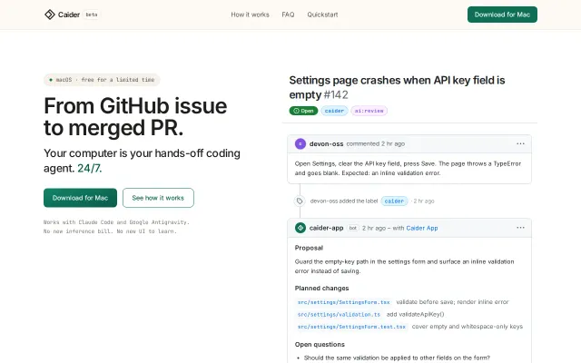Click the caider label in timeline event

point(394,201)
